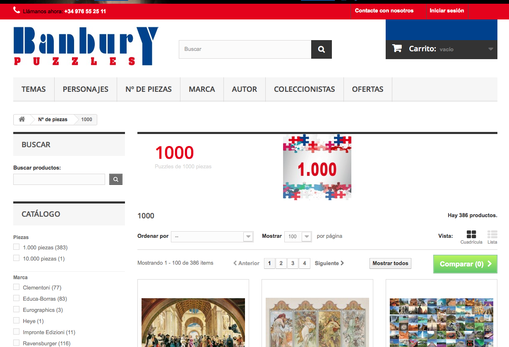Select the Impronte Edizioni (11) checkbox
Viewport: 509px width, 347px height.
click(17, 332)
